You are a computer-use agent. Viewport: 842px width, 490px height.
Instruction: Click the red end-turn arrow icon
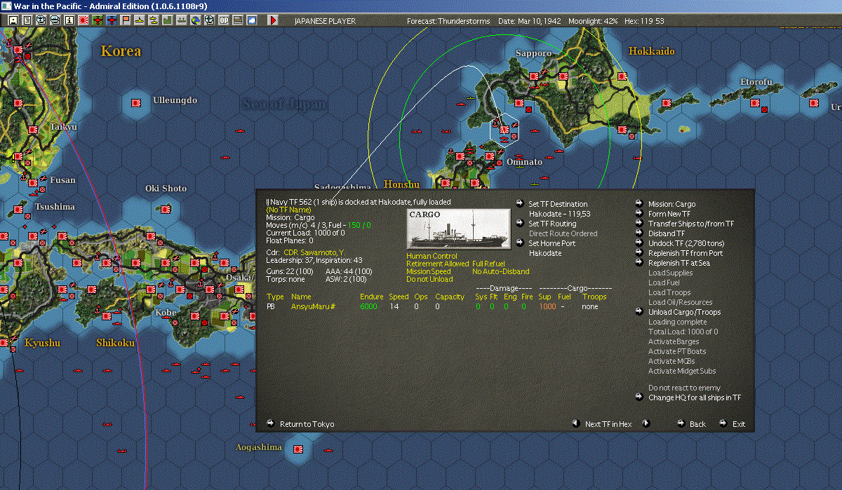tap(273, 20)
